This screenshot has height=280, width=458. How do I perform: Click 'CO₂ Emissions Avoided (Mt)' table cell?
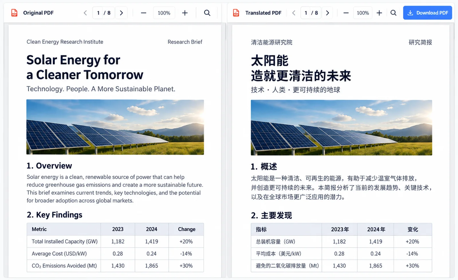[64, 266]
